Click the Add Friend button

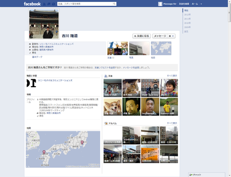click(141, 36)
